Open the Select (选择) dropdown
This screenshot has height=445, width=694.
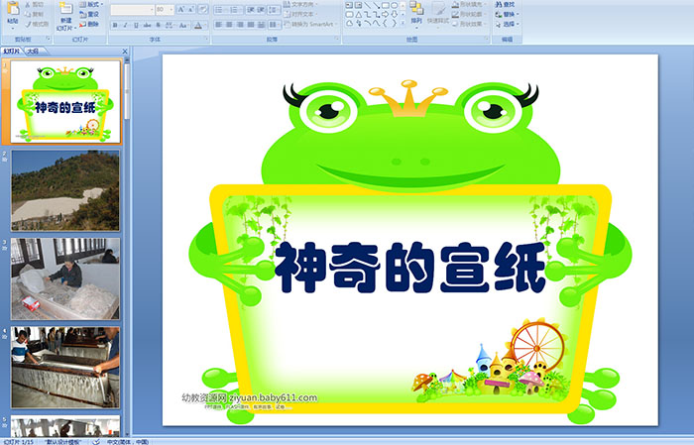coord(508,24)
